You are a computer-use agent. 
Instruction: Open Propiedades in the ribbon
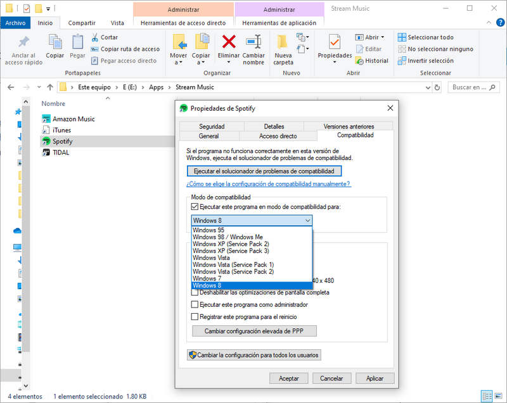334,43
